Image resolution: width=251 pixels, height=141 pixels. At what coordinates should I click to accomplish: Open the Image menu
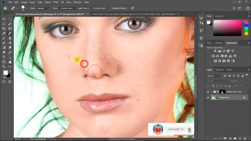(24, 2)
